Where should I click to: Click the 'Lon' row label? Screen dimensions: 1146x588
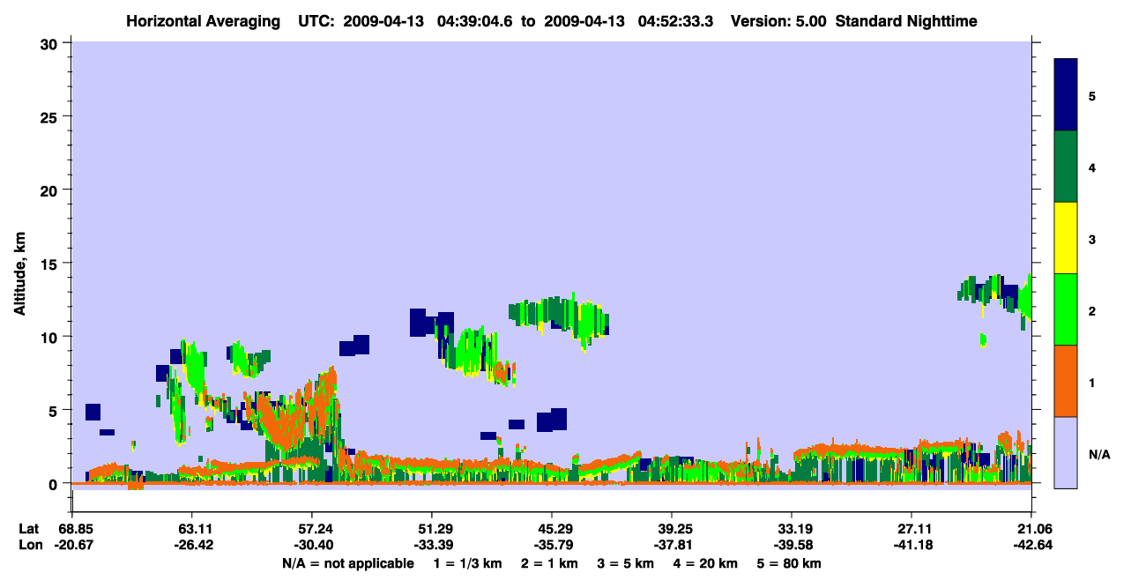(x=29, y=545)
